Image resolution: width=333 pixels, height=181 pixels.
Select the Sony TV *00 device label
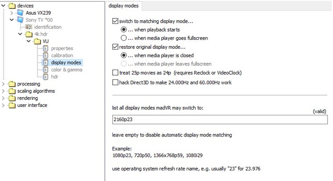[39, 20]
